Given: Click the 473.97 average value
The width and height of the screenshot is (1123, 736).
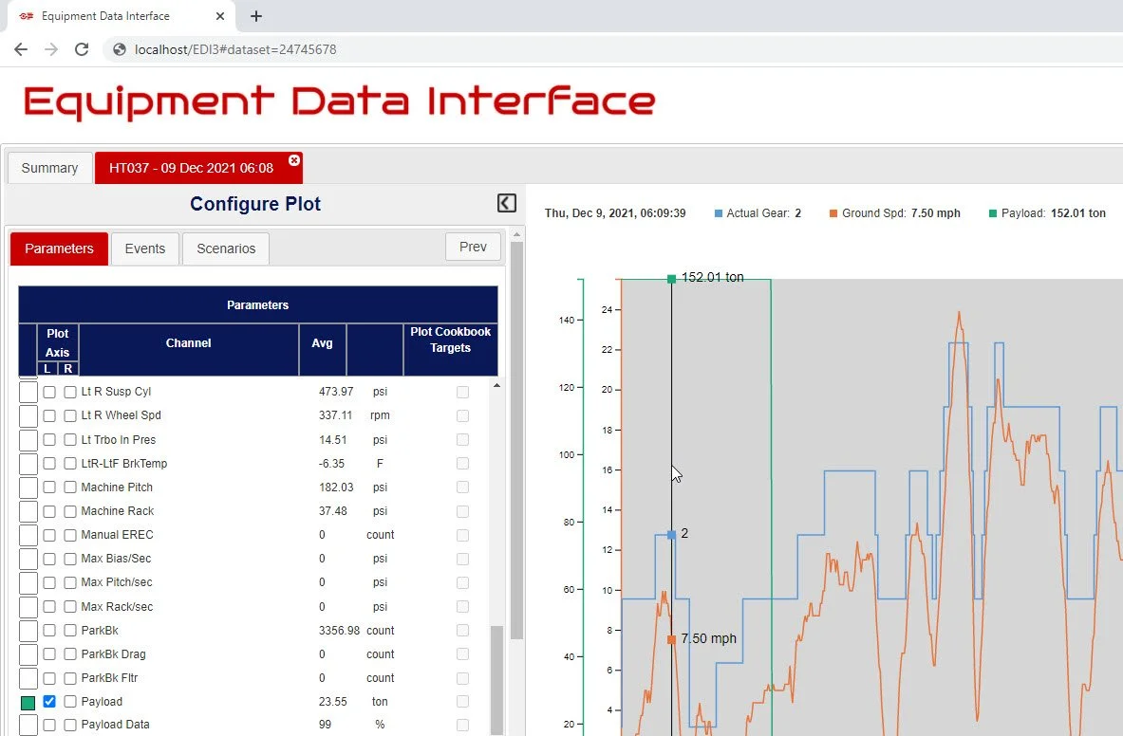Looking at the screenshot, I should point(336,392).
